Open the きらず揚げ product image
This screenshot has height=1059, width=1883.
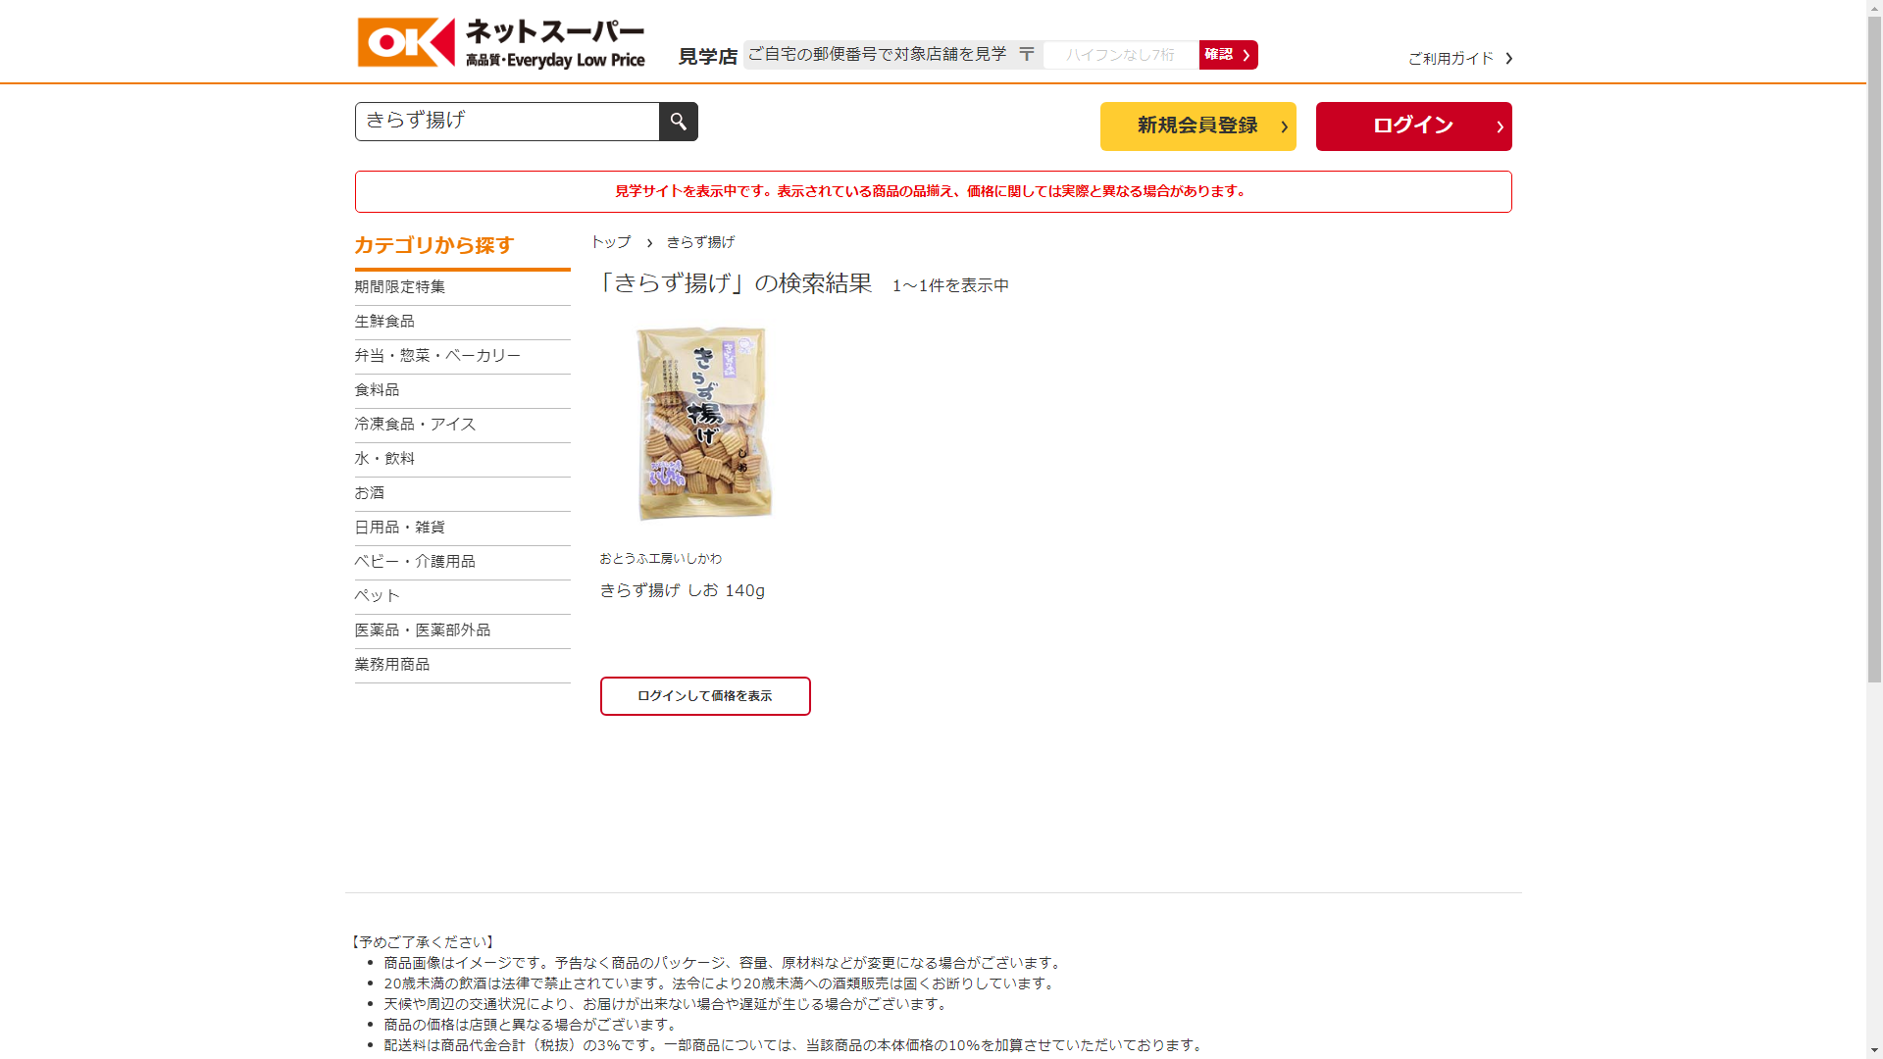point(704,423)
